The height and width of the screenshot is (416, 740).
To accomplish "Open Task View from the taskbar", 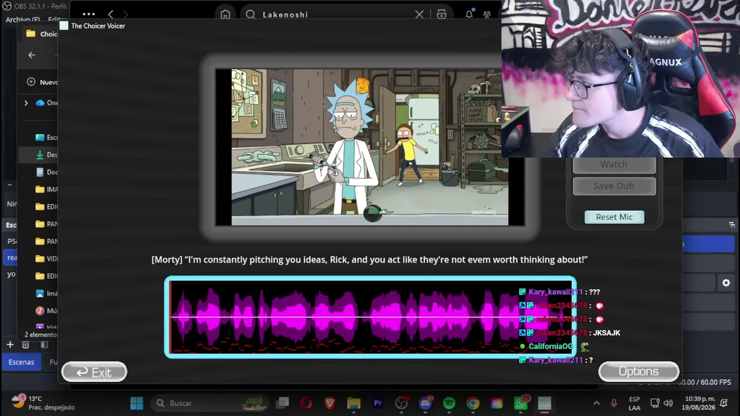I will tap(283, 403).
